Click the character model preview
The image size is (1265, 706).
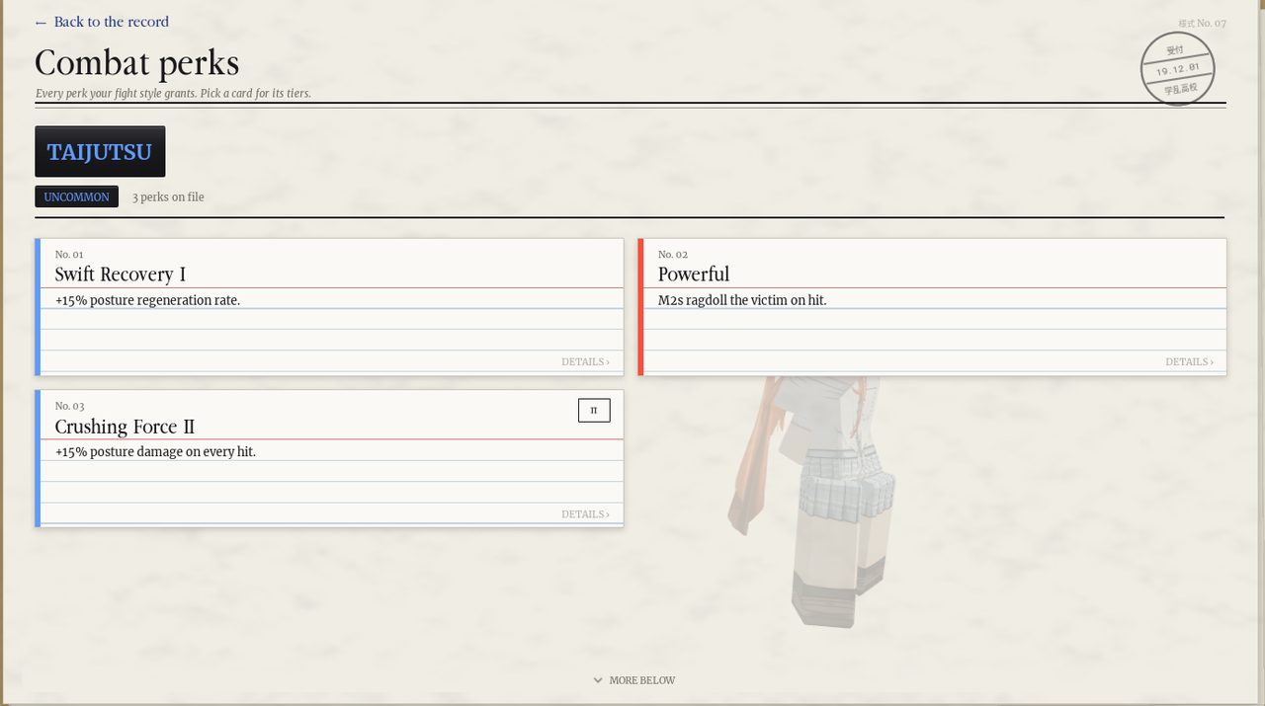pos(812,502)
